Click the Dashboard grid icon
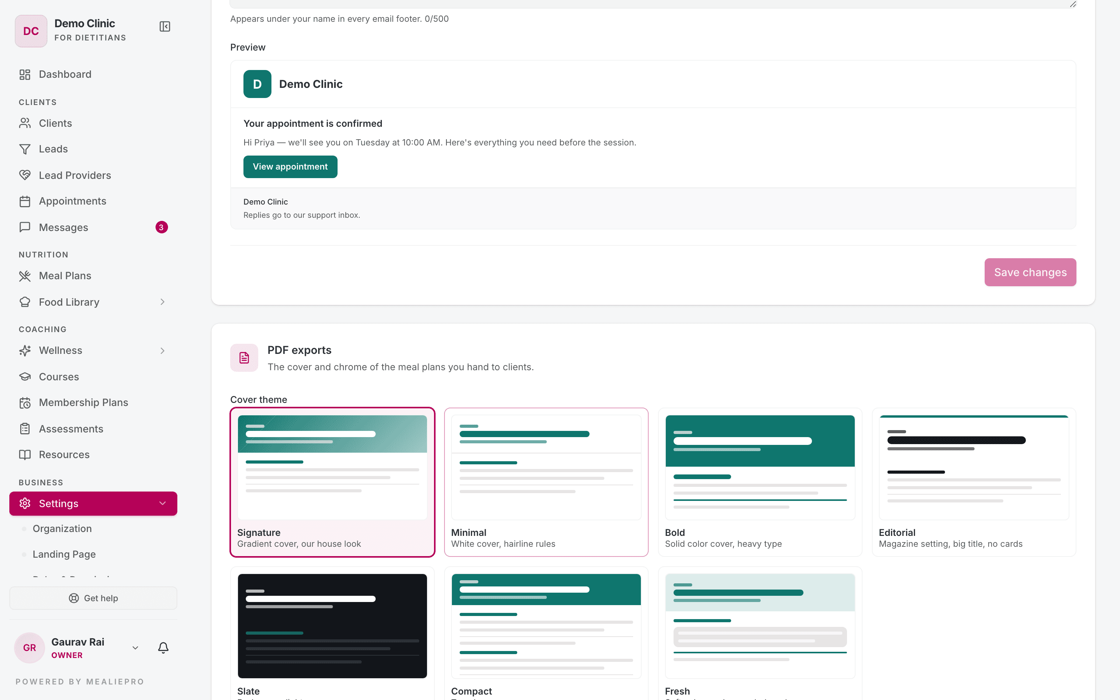1120x700 pixels. [25, 75]
